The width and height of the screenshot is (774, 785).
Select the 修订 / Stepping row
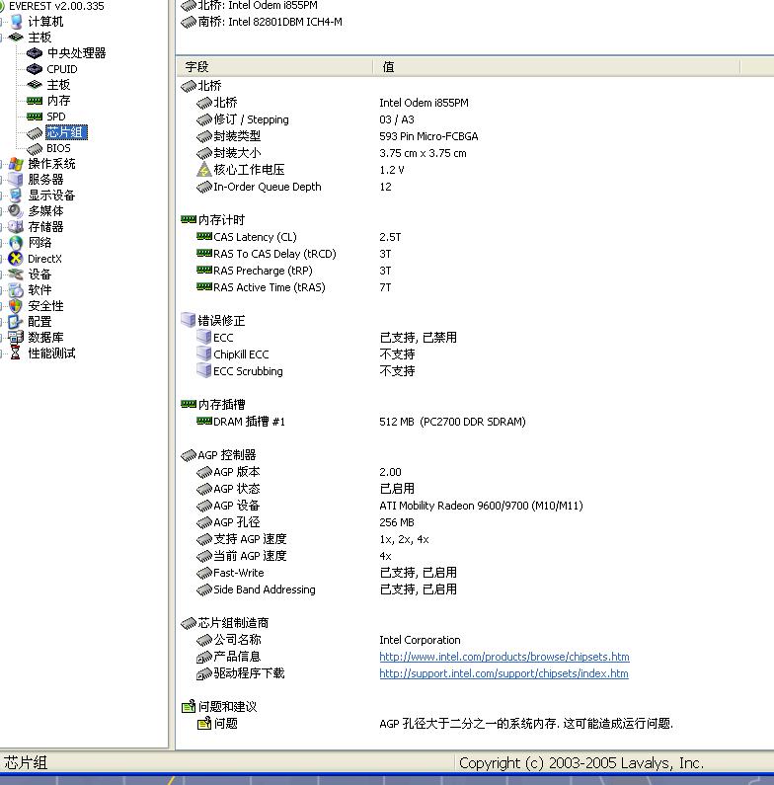[x=306, y=119]
